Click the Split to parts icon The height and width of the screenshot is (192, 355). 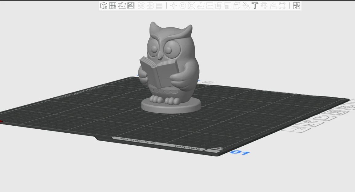(150, 6)
